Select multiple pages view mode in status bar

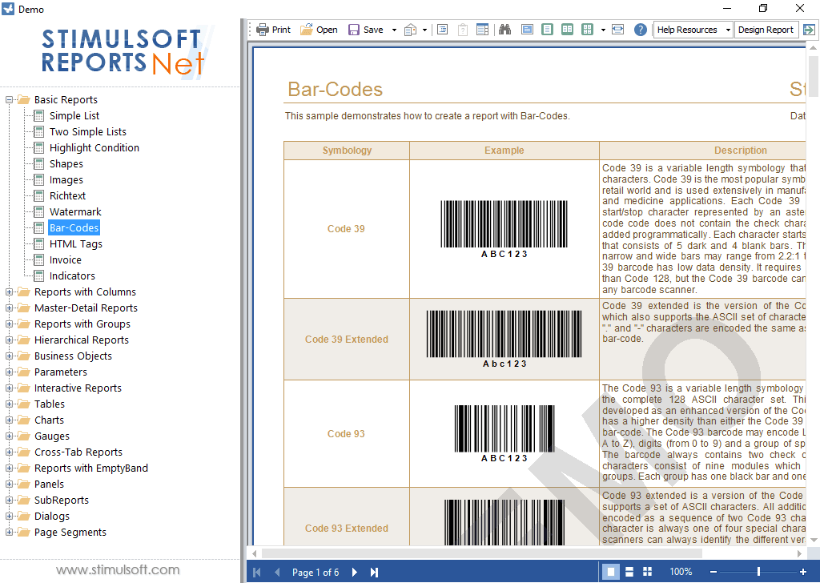(647, 572)
